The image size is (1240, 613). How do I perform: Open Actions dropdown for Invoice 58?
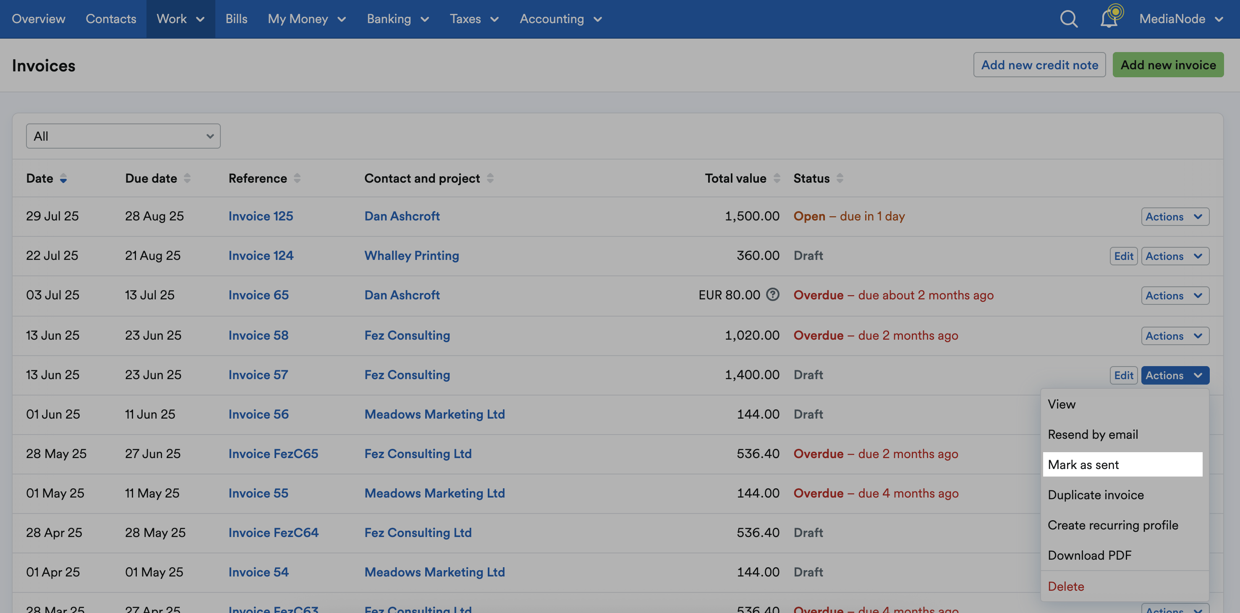pyautogui.click(x=1175, y=336)
